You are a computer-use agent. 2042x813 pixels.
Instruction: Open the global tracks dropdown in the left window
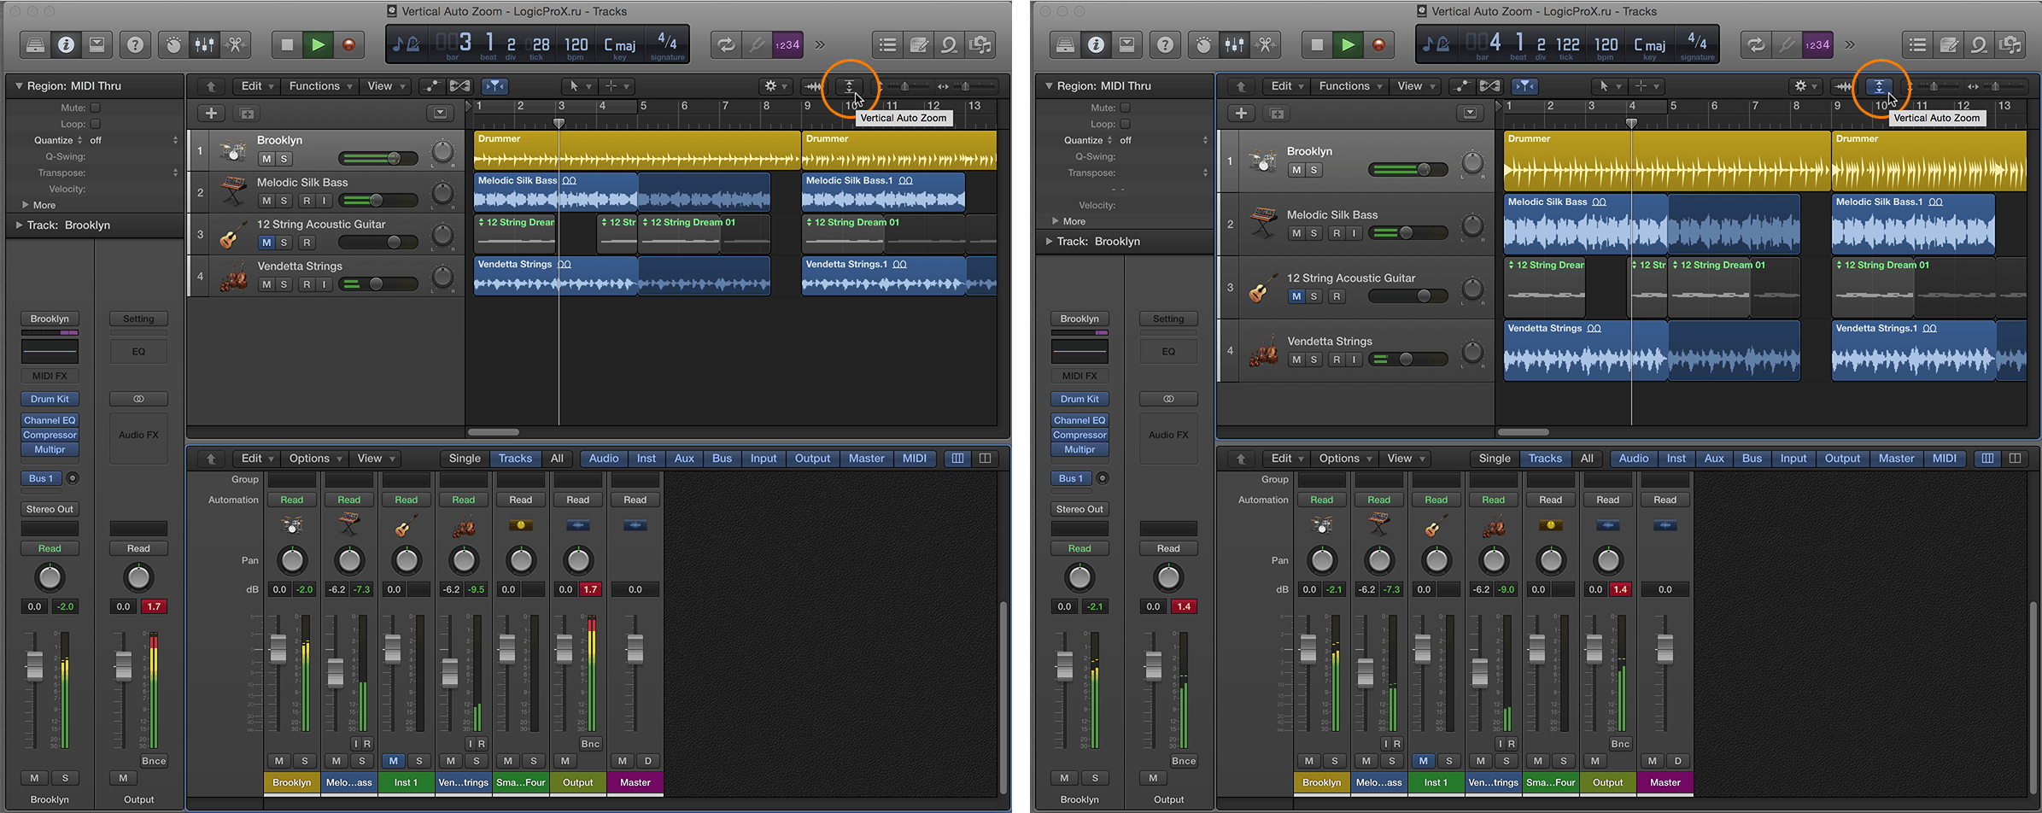click(x=440, y=114)
